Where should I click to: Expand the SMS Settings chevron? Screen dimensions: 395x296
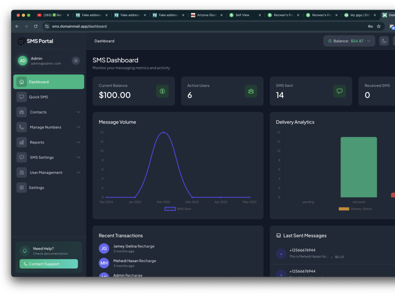[x=78, y=157]
